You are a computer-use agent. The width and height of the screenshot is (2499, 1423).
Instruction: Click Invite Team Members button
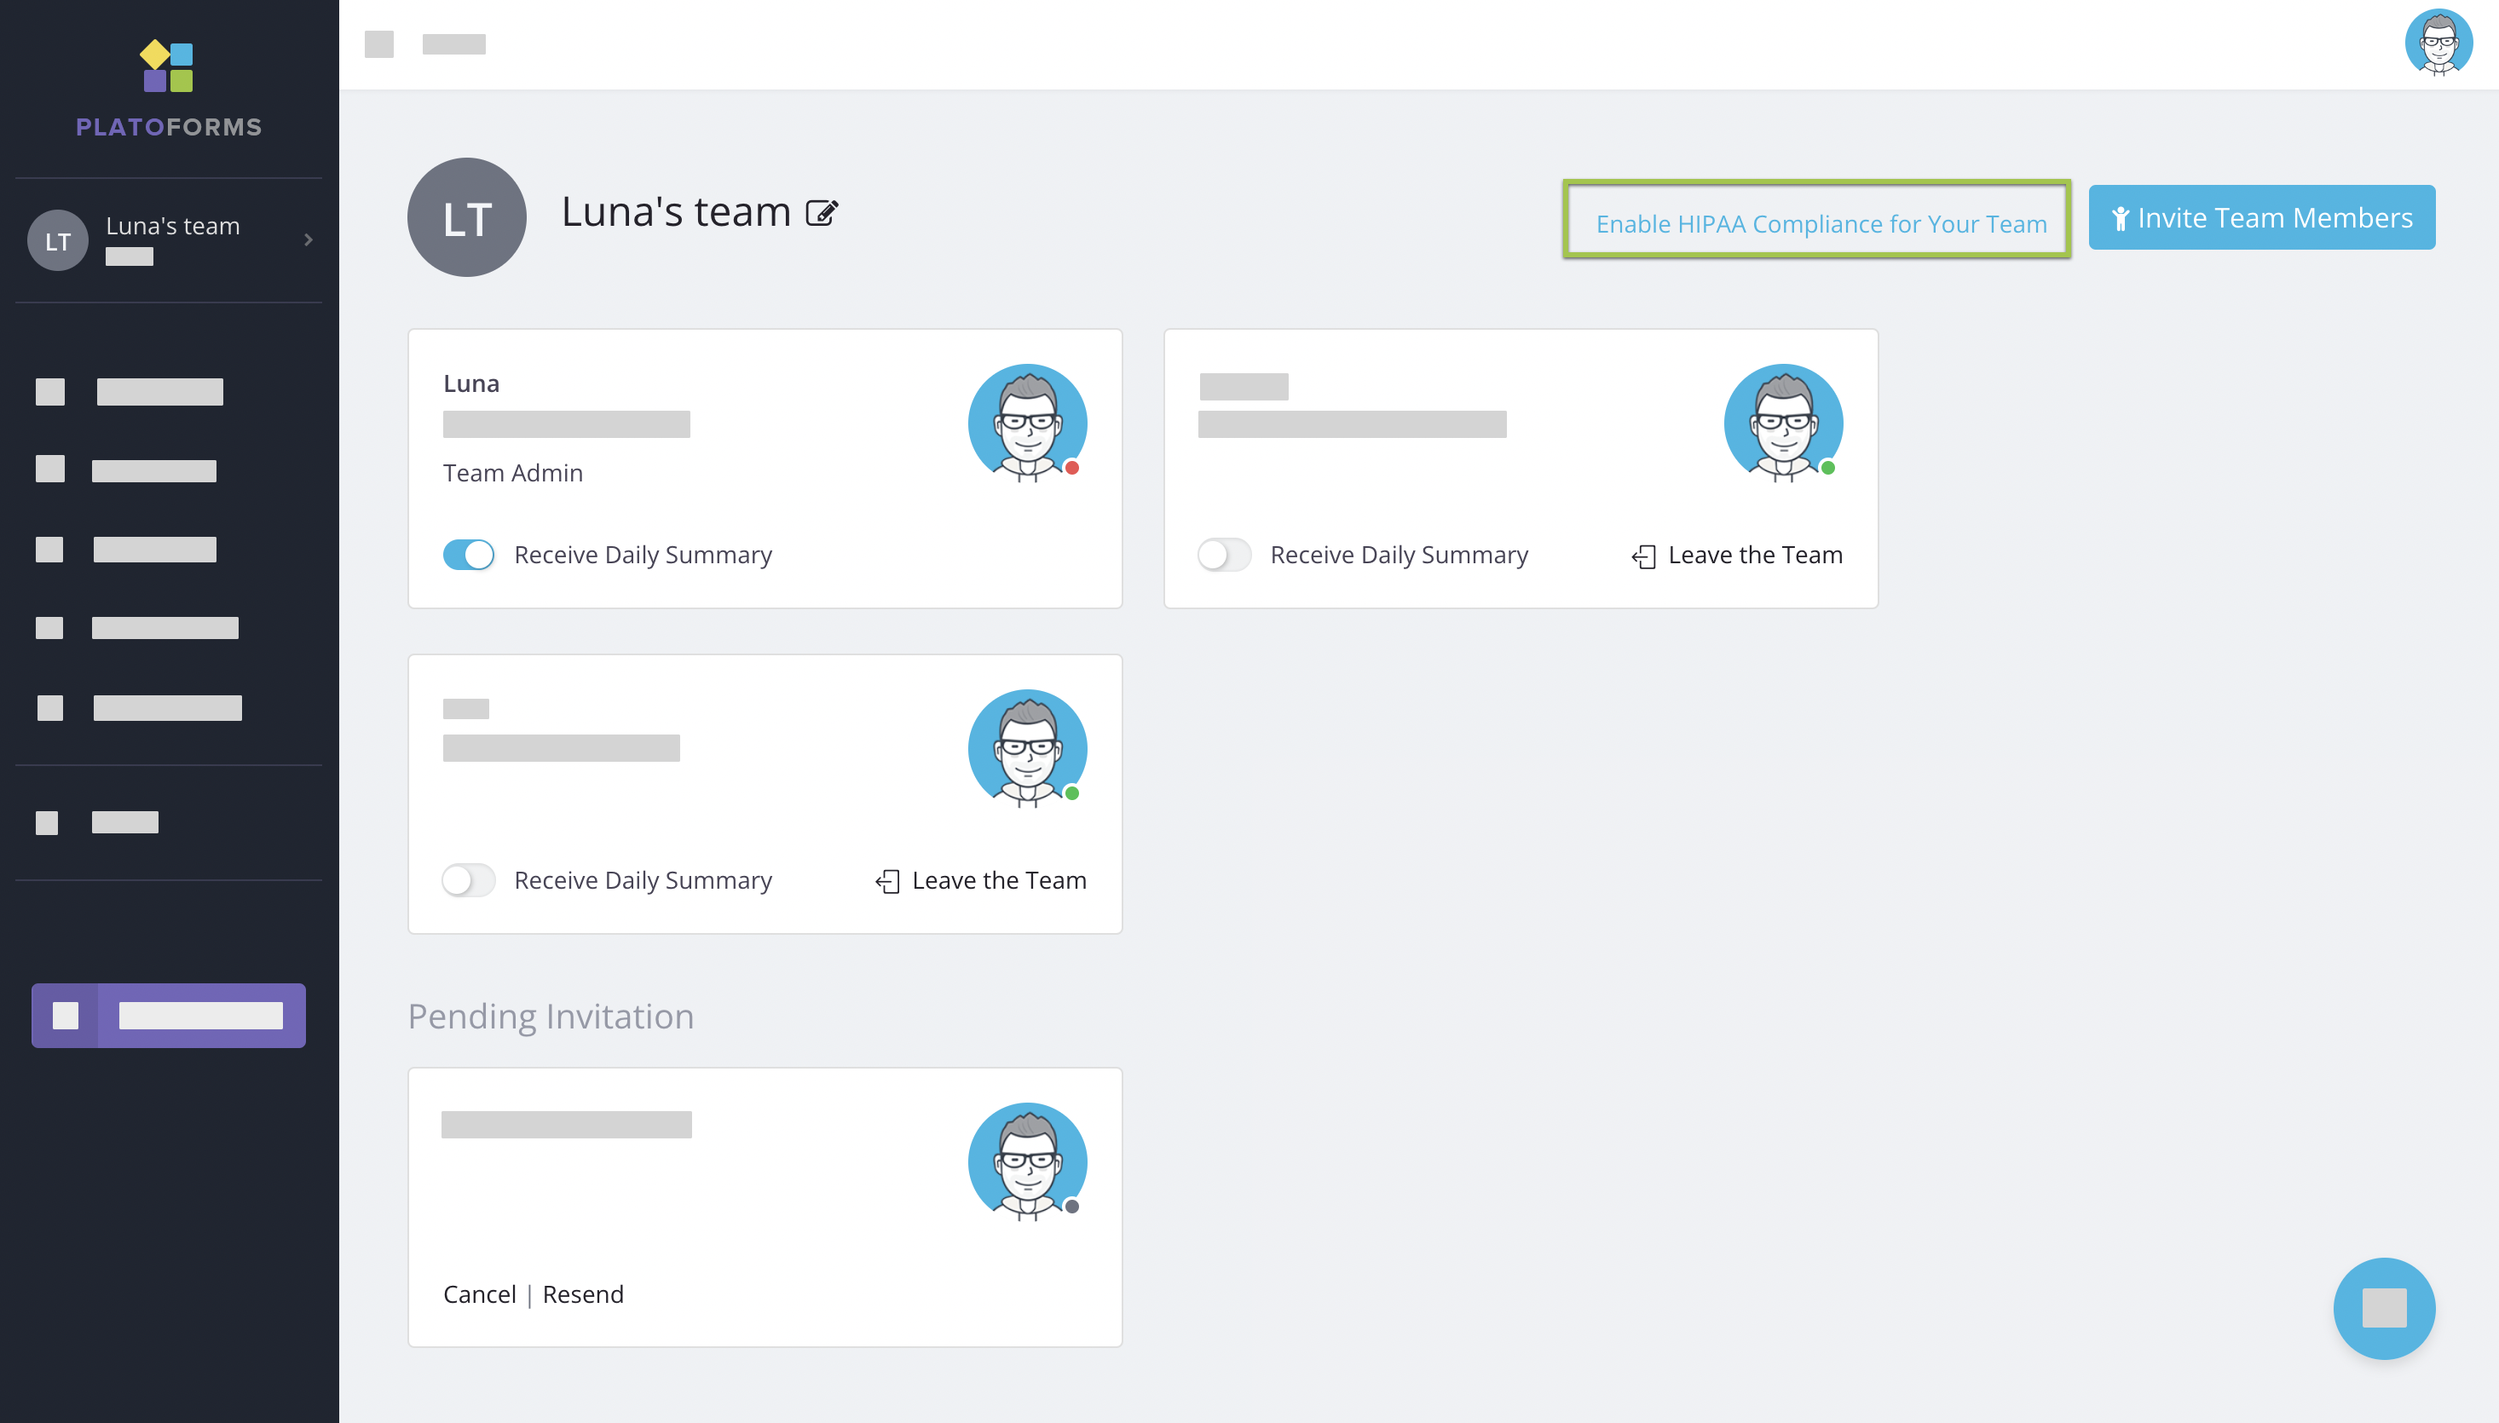(2260, 217)
